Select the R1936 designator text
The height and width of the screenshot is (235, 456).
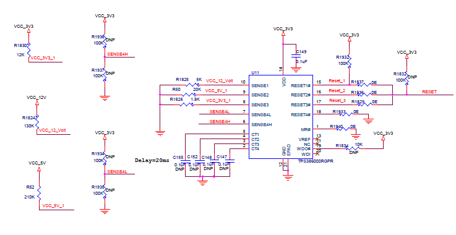98,37
